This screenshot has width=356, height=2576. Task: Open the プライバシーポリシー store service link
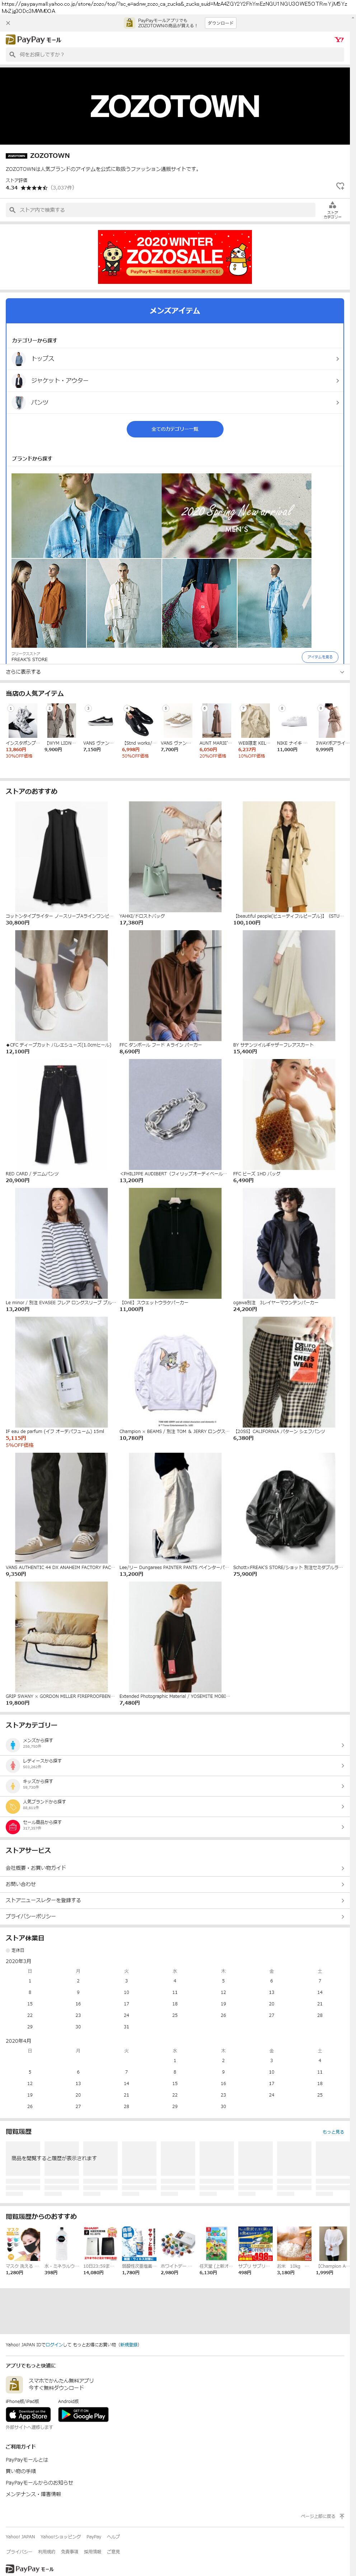(x=175, y=1916)
